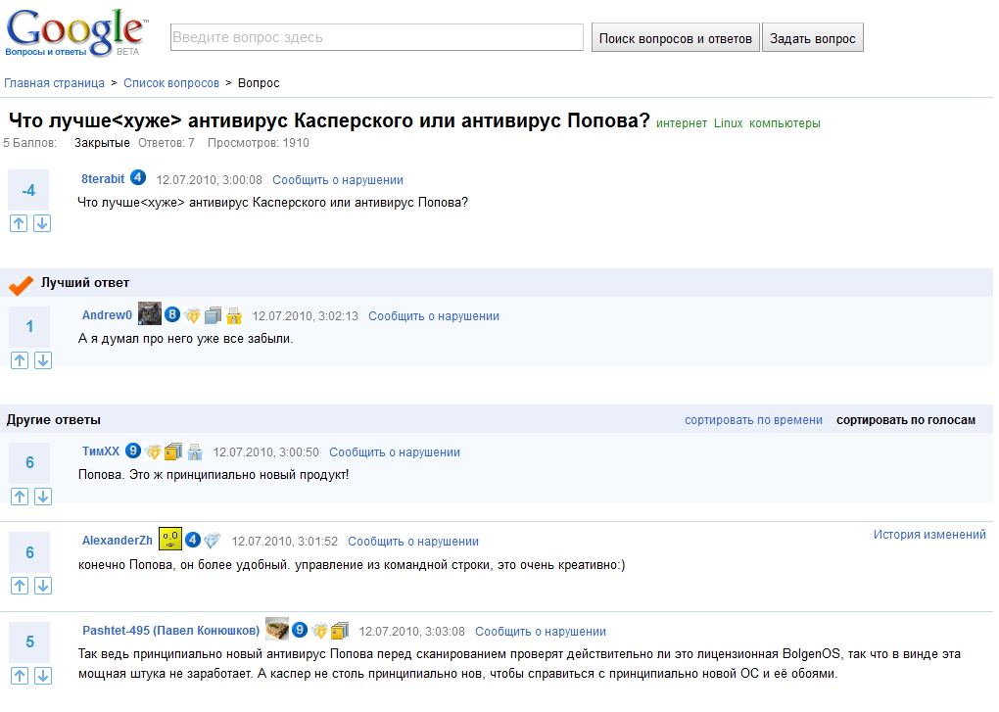Open ТимХХ's user profile
The width and height of the screenshot is (999, 712).
coord(101,451)
